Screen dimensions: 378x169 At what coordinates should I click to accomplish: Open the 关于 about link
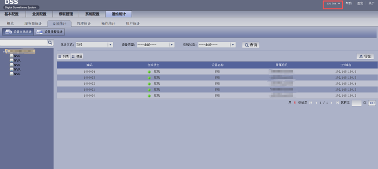(x=372, y=3)
